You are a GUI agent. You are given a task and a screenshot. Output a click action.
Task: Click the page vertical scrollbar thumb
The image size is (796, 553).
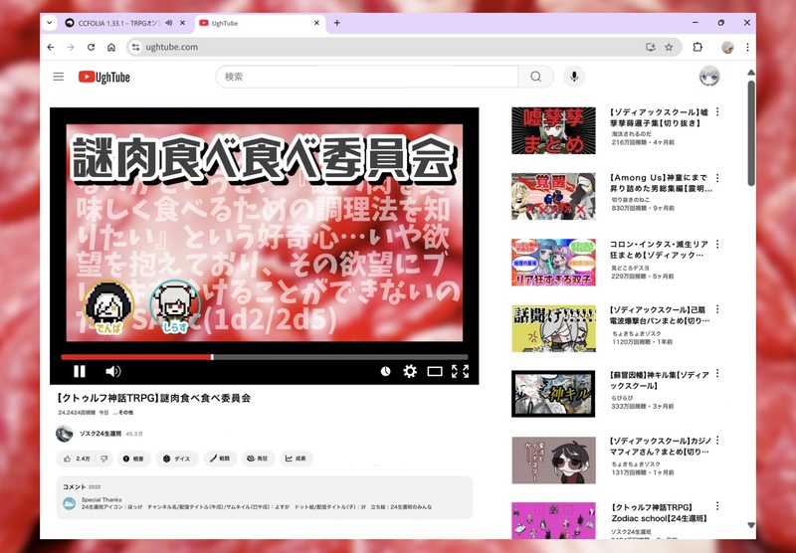click(751, 133)
